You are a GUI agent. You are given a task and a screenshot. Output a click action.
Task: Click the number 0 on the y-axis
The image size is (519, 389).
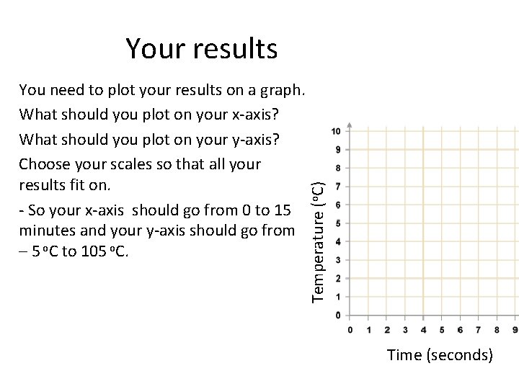[x=338, y=315]
